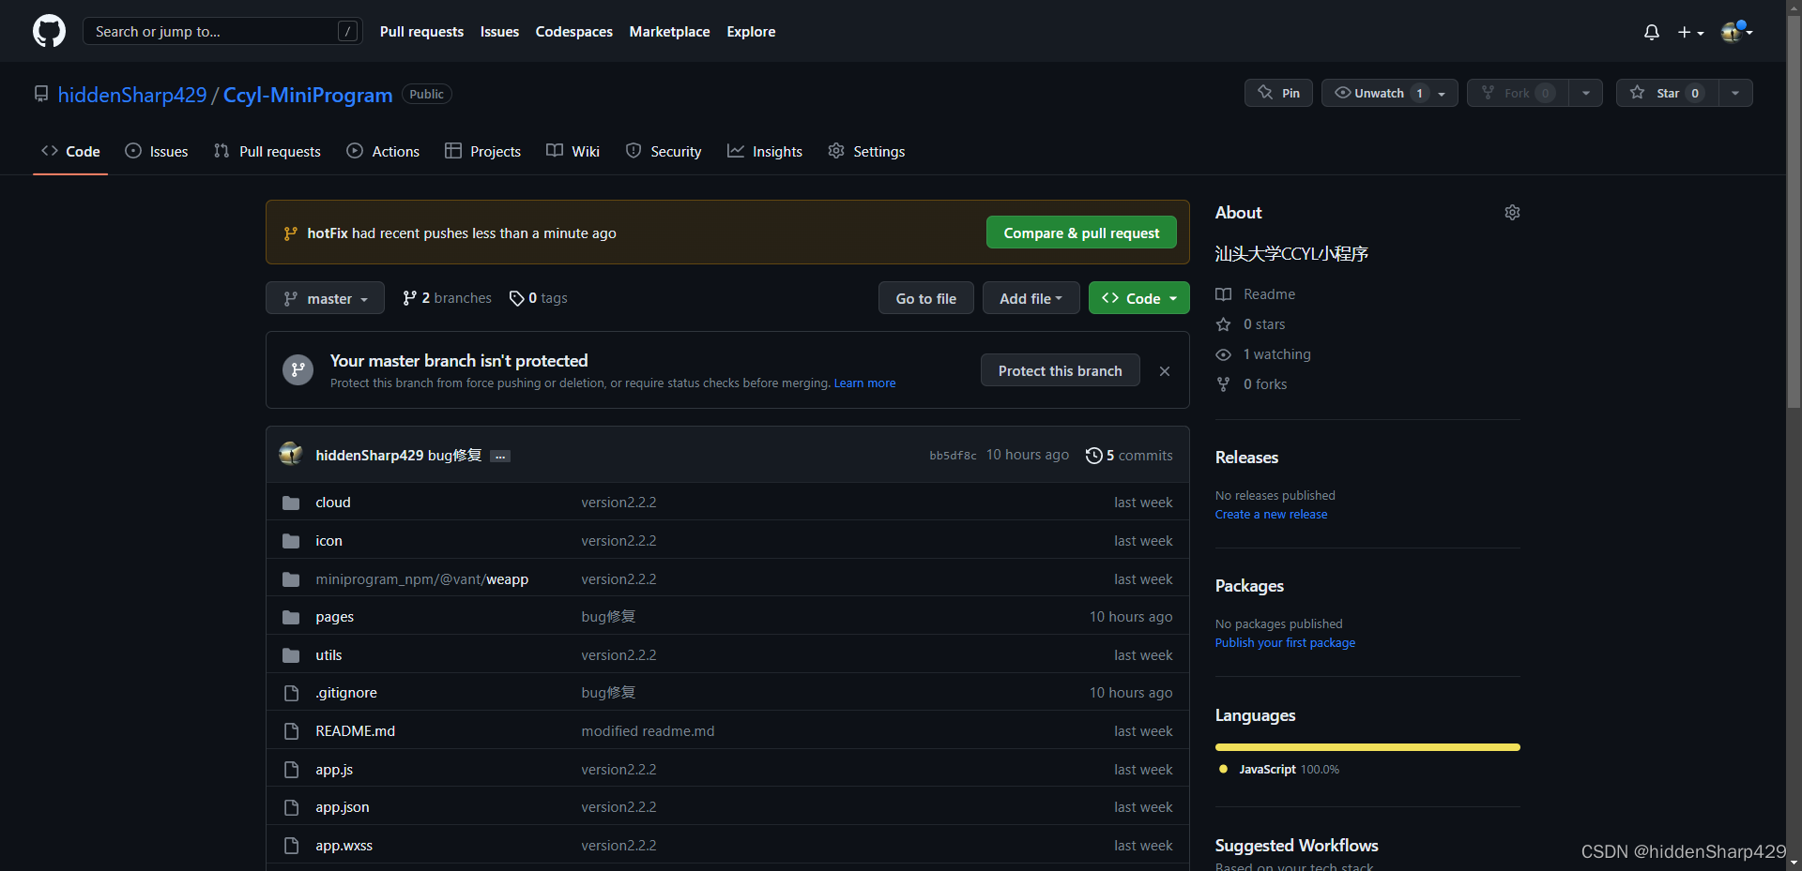Click the app.json file icon

click(x=291, y=807)
